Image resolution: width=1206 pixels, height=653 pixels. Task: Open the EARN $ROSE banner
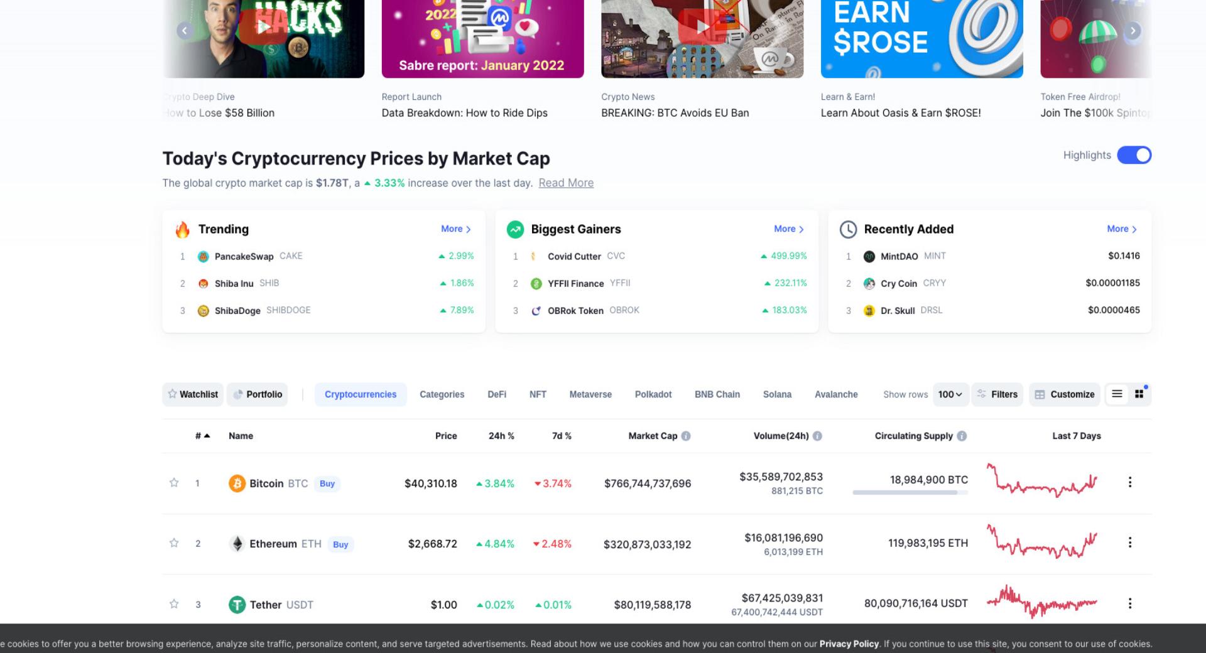921,38
